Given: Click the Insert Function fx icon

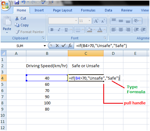Looking at the screenshot, I should pyautogui.click(x=70, y=46).
